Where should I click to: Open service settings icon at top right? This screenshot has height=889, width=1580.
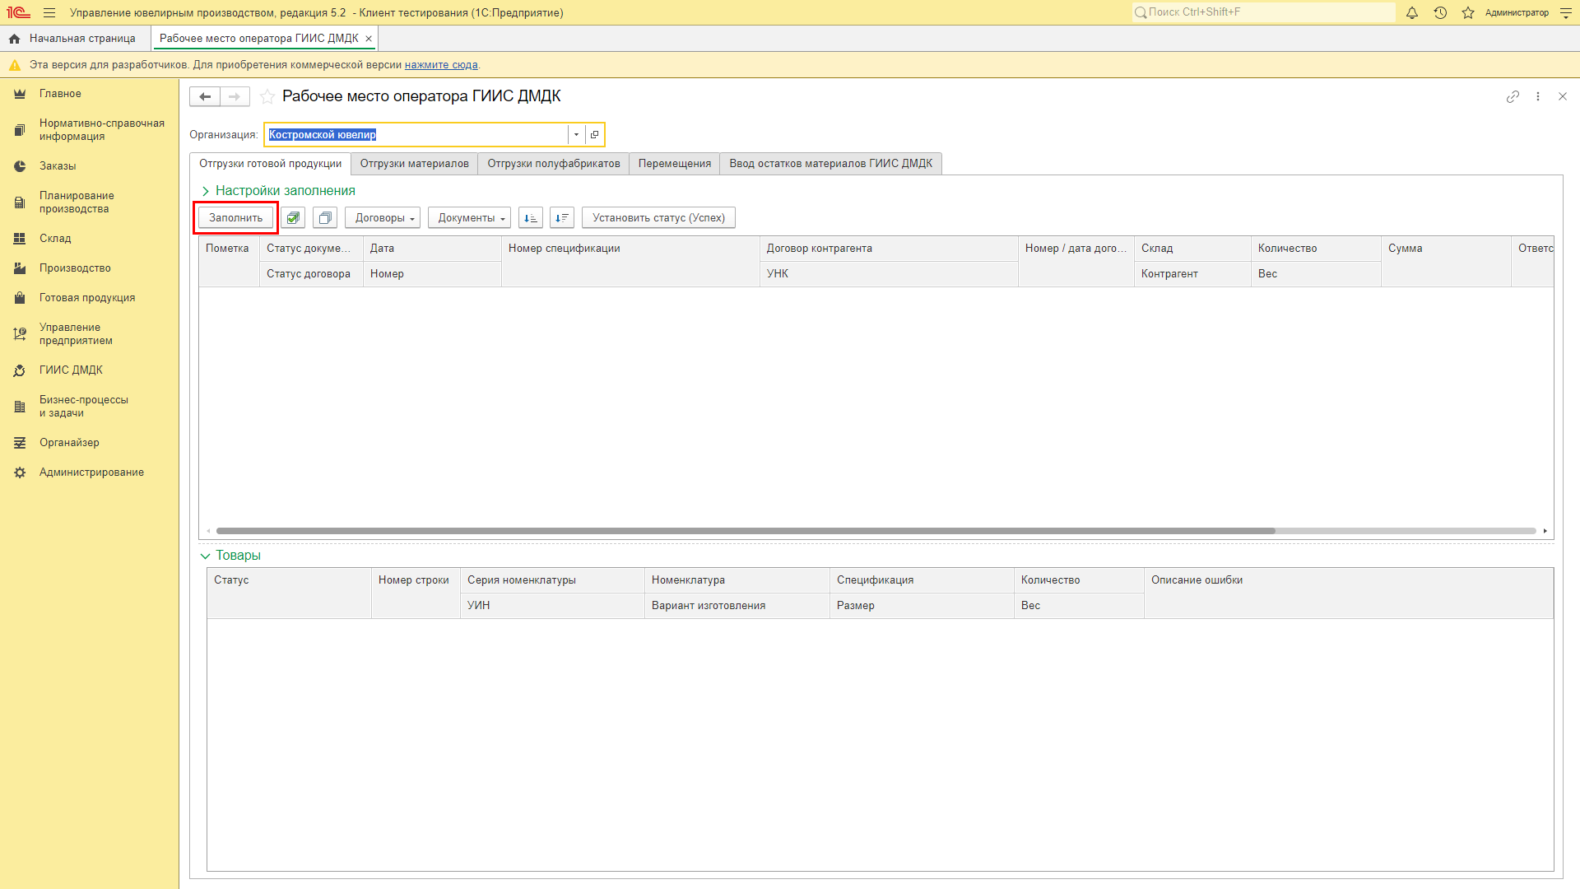[1565, 13]
